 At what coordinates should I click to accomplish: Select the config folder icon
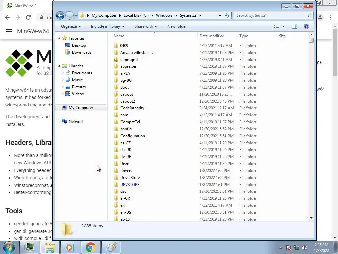pos(116,129)
